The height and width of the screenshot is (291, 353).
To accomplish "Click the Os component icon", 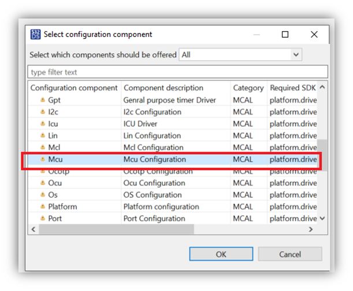I will (43, 195).
